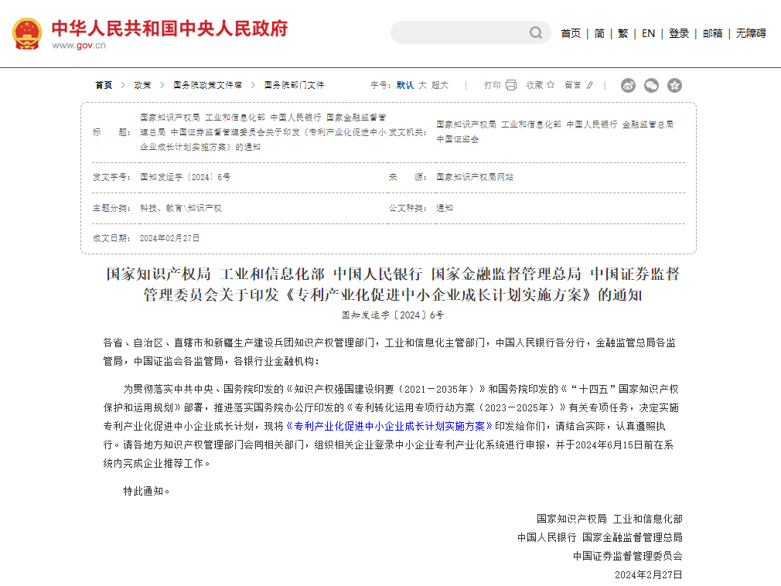The height and width of the screenshot is (586, 781).
Task: Switch font size to 大
Action: point(423,85)
